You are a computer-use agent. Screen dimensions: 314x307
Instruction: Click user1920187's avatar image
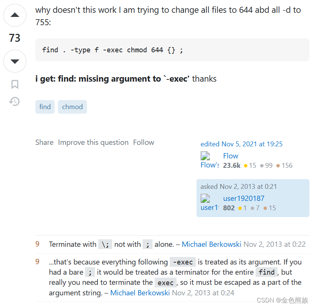pos(209,203)
